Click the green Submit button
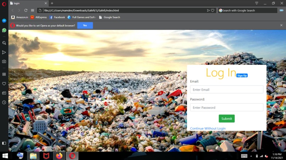Image resolution: width=286 pixels, height=160 pixels. (226, 119)
